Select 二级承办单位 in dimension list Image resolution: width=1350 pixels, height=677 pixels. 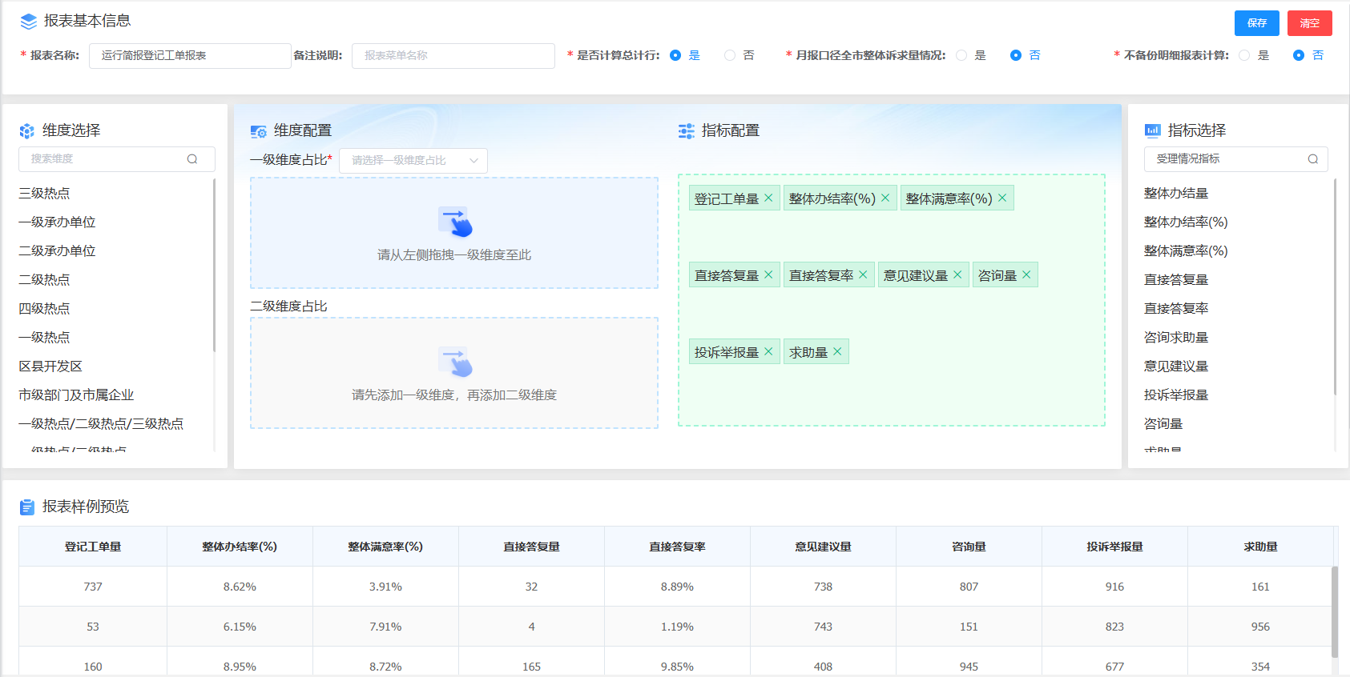pyautogui.click(x=57, y=250)
